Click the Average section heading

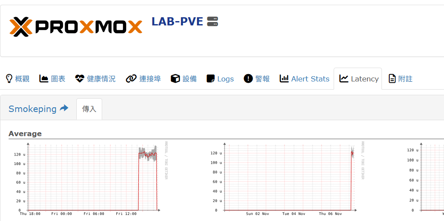coord(25,134)
